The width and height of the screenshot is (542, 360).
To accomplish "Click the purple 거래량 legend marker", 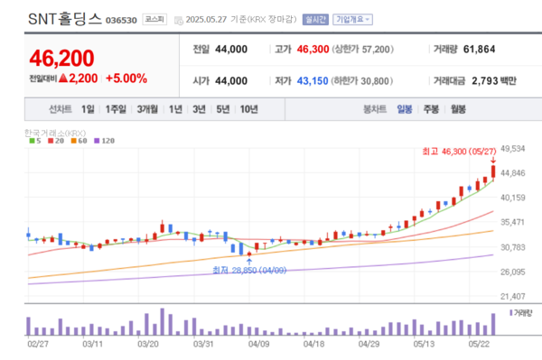I will (511, 313).
